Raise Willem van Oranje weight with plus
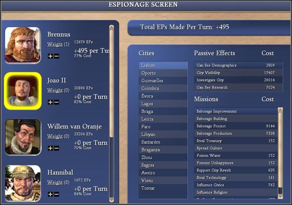The width and height of the screenshot is (292, 205). tap(50, 148)
